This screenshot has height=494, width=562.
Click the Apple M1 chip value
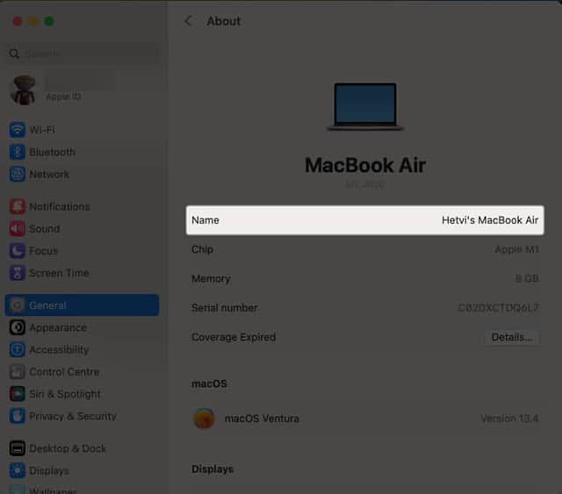coord(516,249)
